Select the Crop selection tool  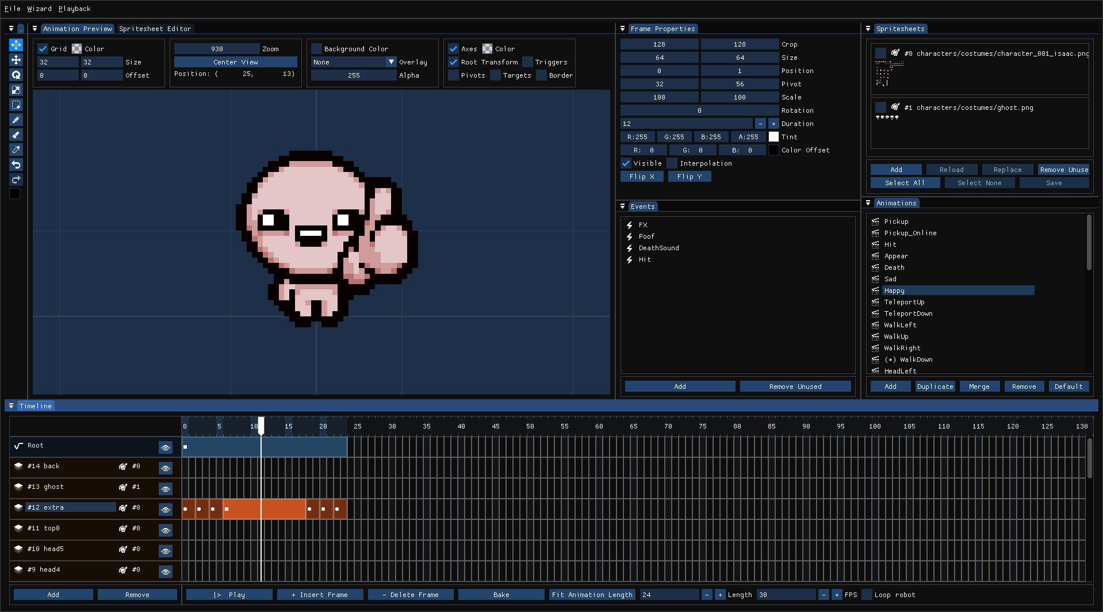[x=16, y=105]
